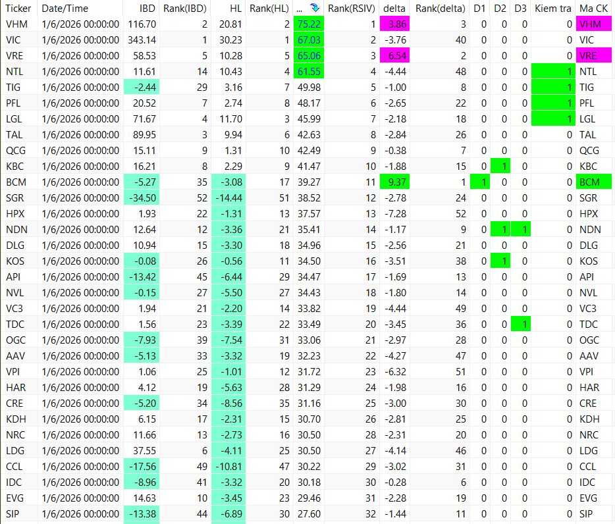Click the green 9.37 delta cell

pyautogui.click(x=395, y=182)
